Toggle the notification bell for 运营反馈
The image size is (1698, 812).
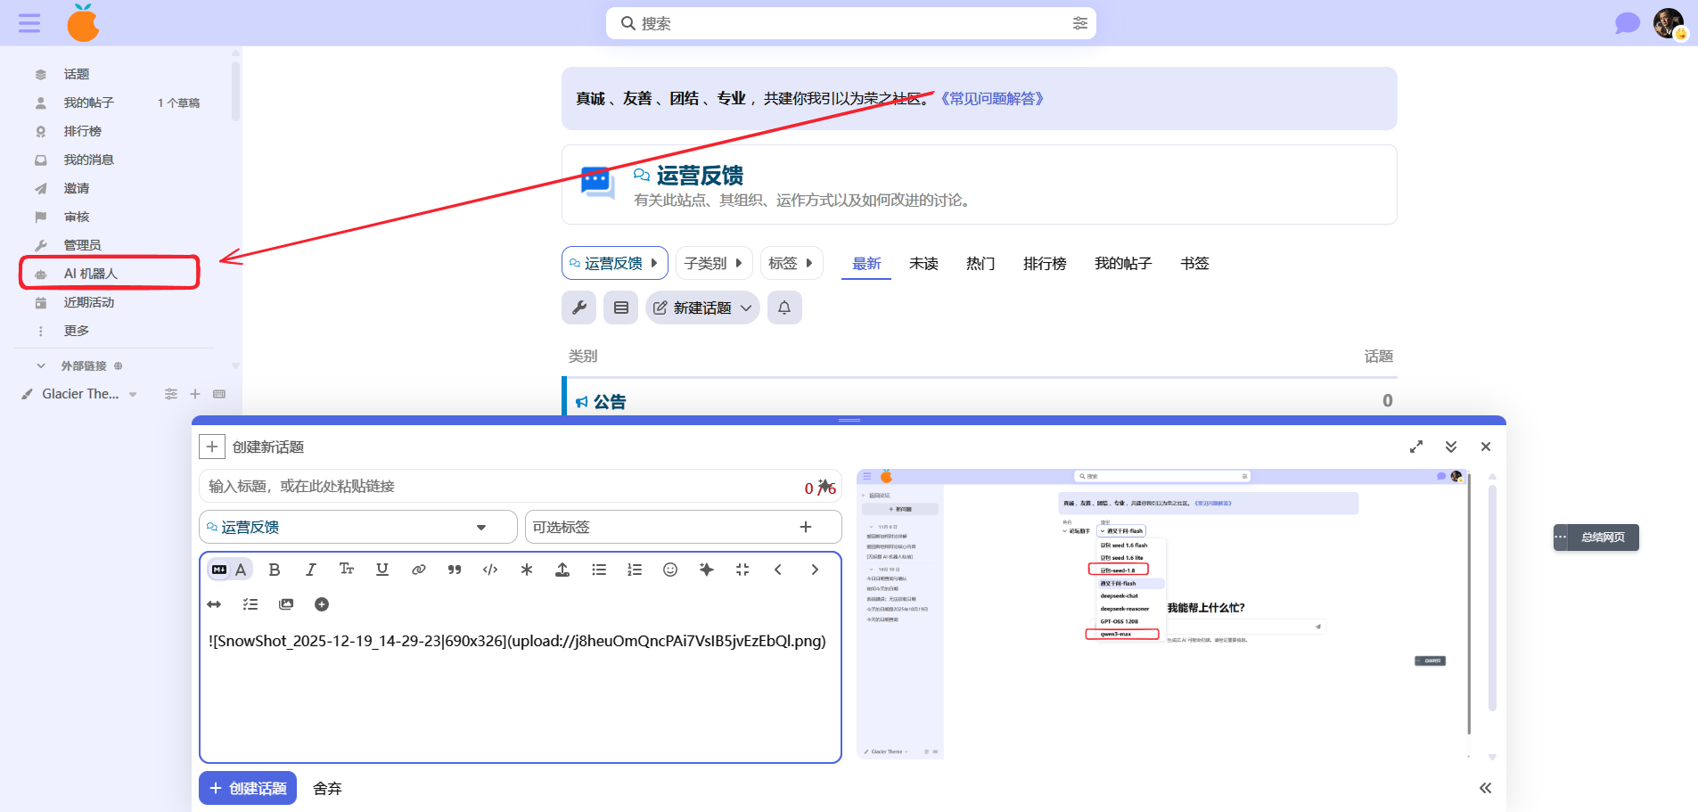pos(784,308)
